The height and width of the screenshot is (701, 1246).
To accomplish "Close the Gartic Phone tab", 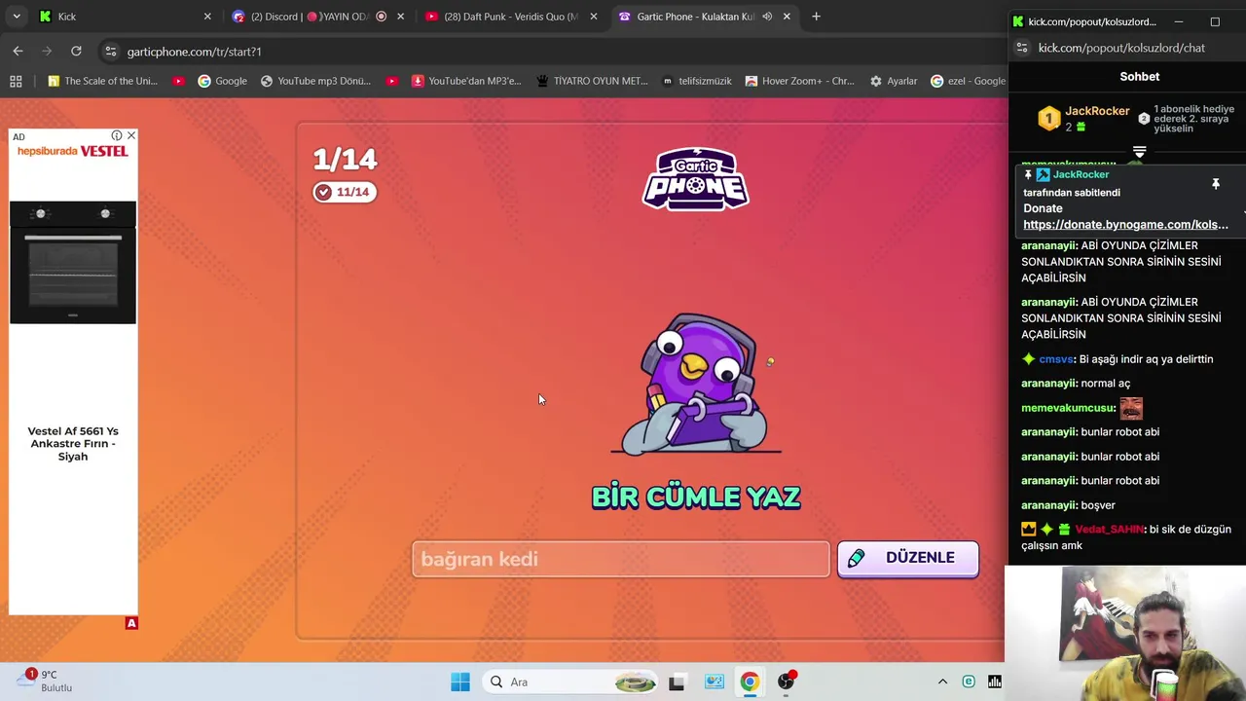I will [x=787, y=17].
